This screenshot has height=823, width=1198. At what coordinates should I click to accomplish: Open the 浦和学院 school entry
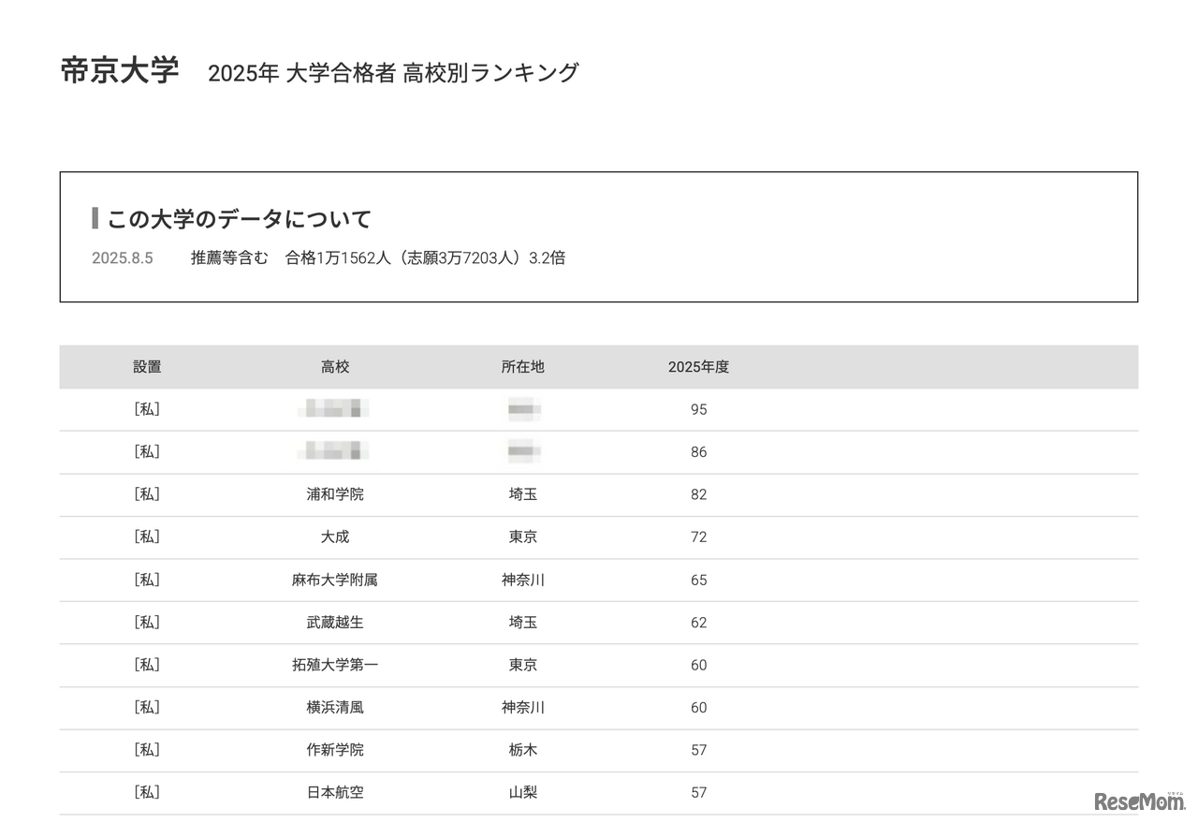[335, 494]
